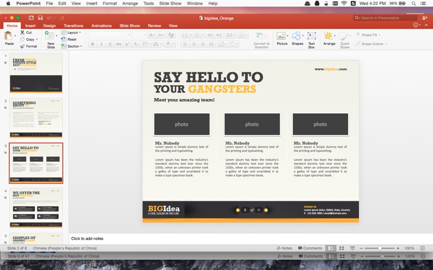The image size is (433, 270).
Task: Switch to Slide Sorter view in status bar
Action: tap(342, 248)
